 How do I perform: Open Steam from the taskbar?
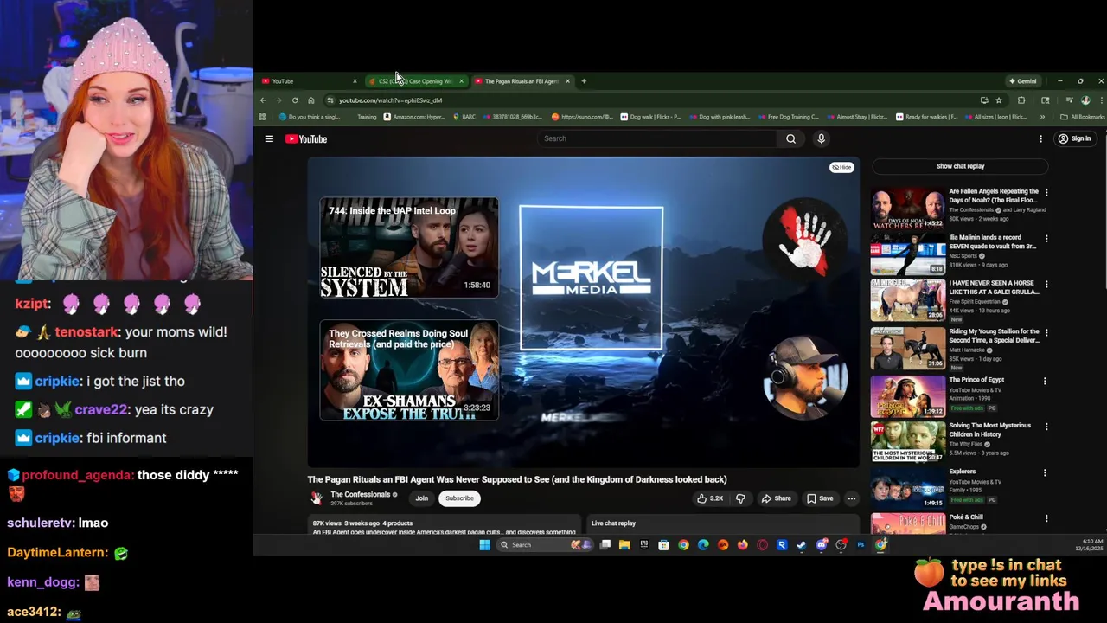802,545
